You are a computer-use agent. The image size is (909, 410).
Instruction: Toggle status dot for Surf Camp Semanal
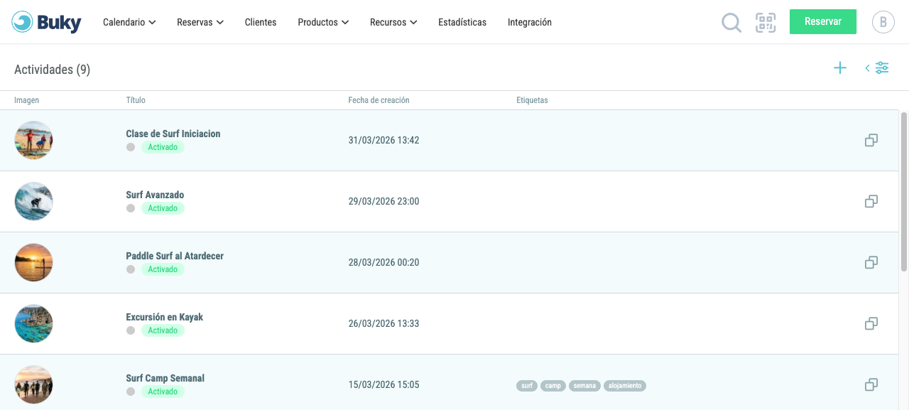tap(131, 392)
